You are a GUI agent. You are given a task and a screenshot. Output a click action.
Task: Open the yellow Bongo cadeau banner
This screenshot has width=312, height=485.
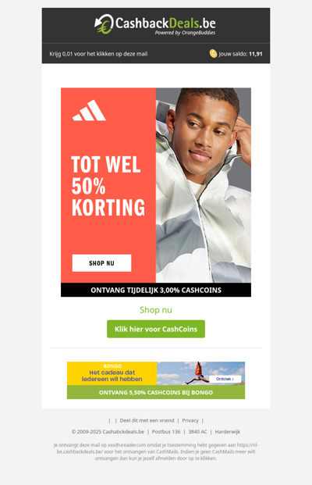coord(112,373)
